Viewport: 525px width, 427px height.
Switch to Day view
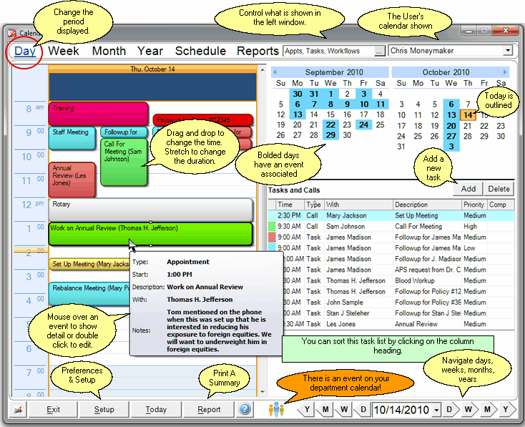click(x=25, y=51)
